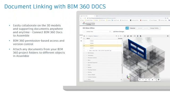Screen dimensions: 170x95
Task: Click the model icon in left sidebar
Action: [x=81, y=37]
